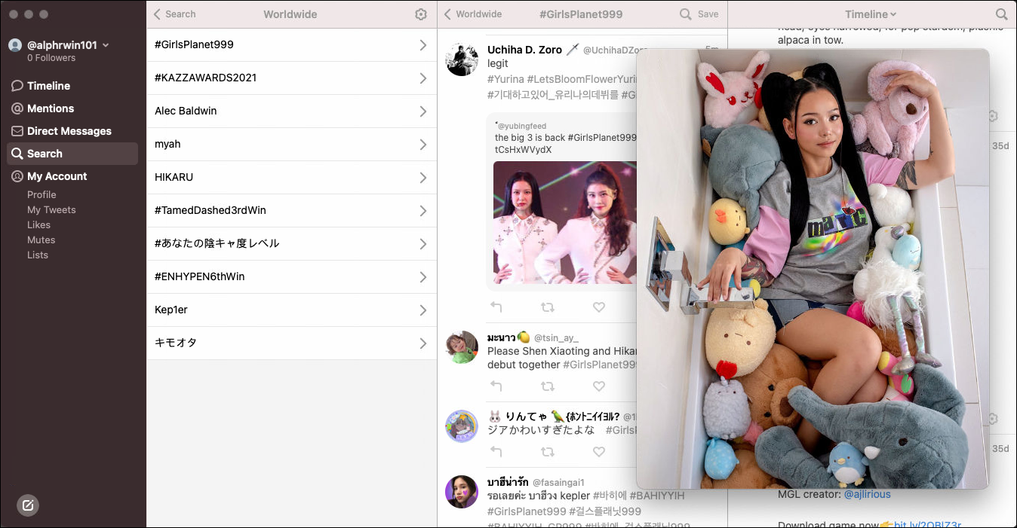1017x528 pixels.
Task: Click reply icon under Uchiha D. Zoro tweet
Action: click(x=496, y=307)
